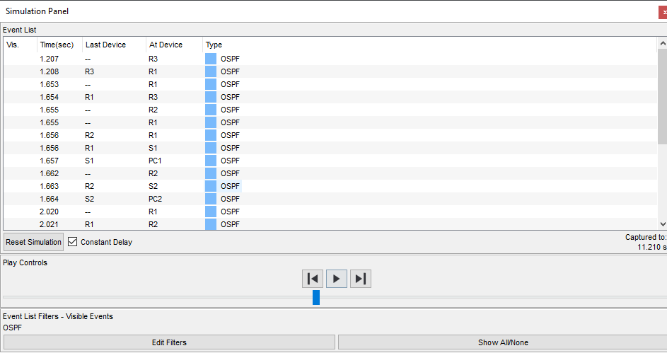The width and height of the screenshot is (667, 353).
Task: Click the OSPF swatch for S2 to PC2 event
Action: pyautogui.click(x=211, y=199)
